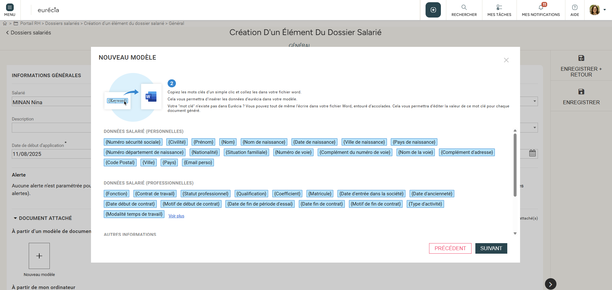Close the Nouveau Modèle dialog

point(506,60)
